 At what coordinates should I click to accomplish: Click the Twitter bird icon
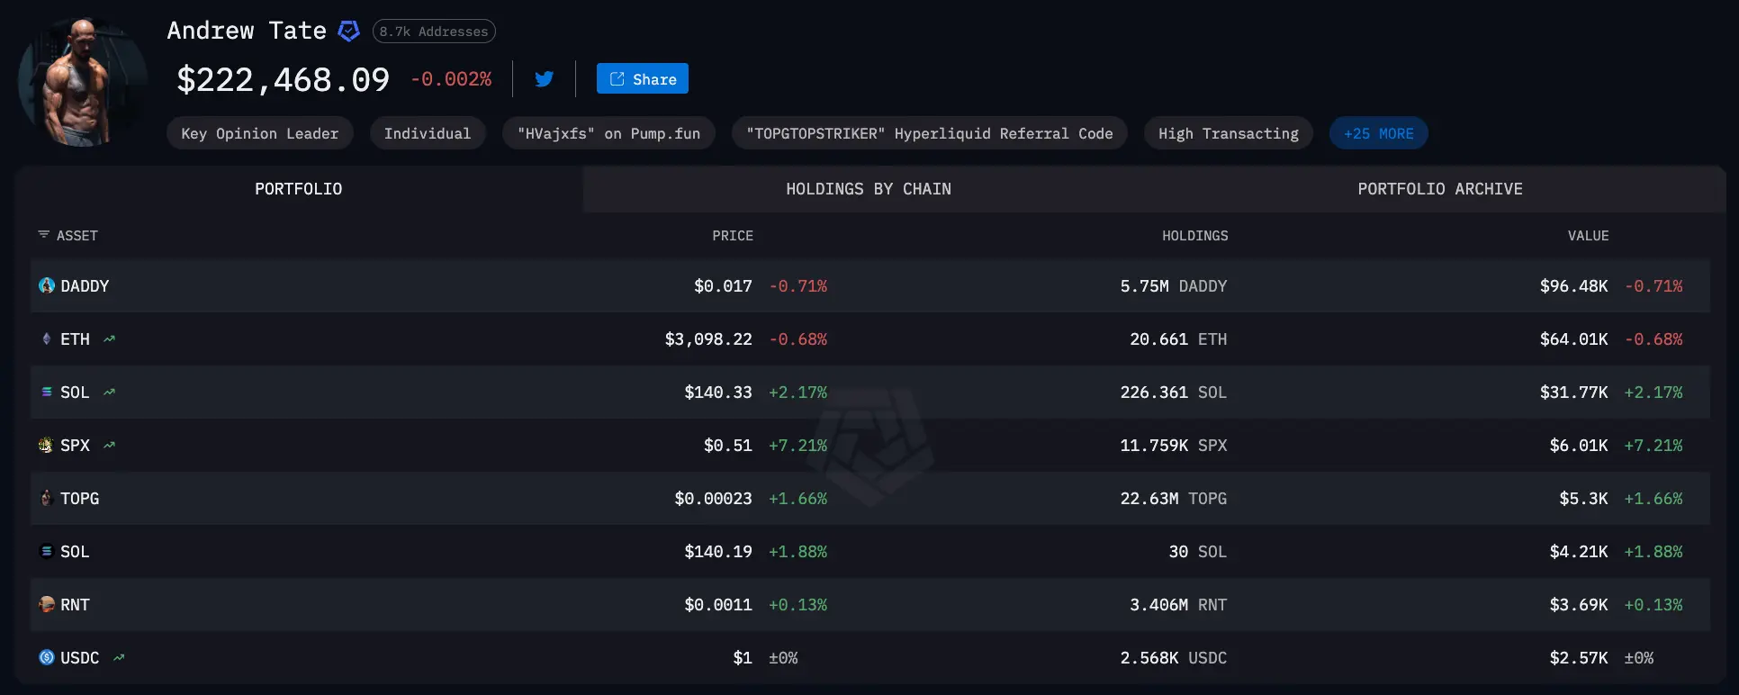point(544,79)
